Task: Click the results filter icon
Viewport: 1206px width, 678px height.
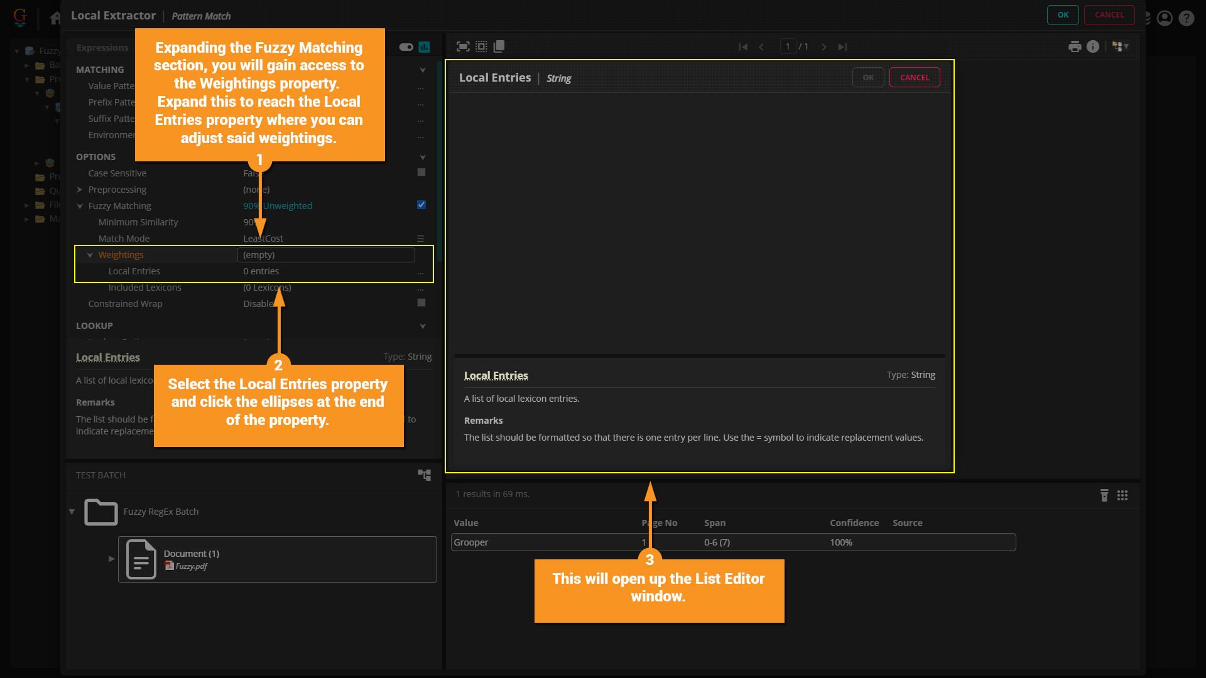Action: click(1104, 495)
